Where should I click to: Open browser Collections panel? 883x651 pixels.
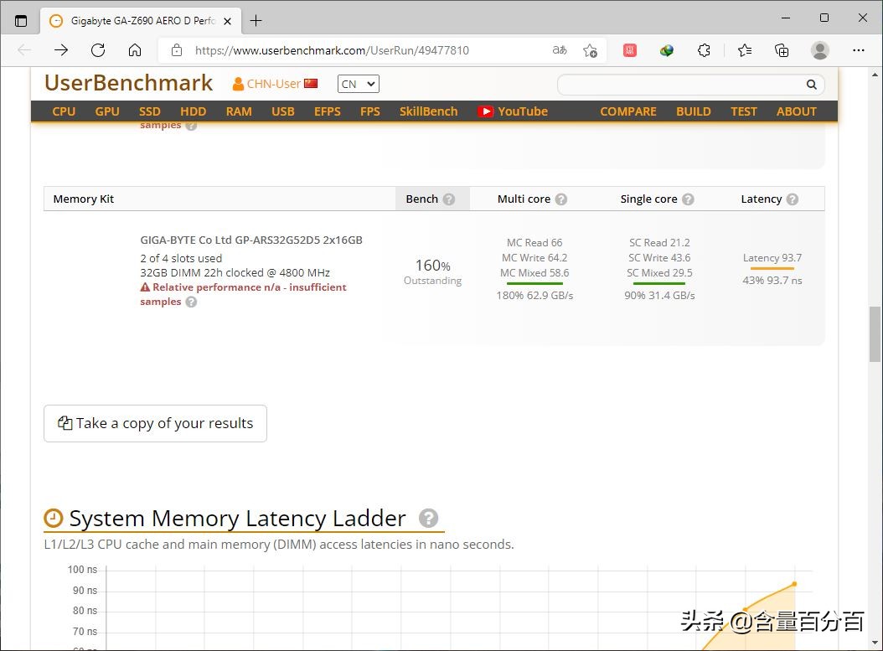coord(782,50)
